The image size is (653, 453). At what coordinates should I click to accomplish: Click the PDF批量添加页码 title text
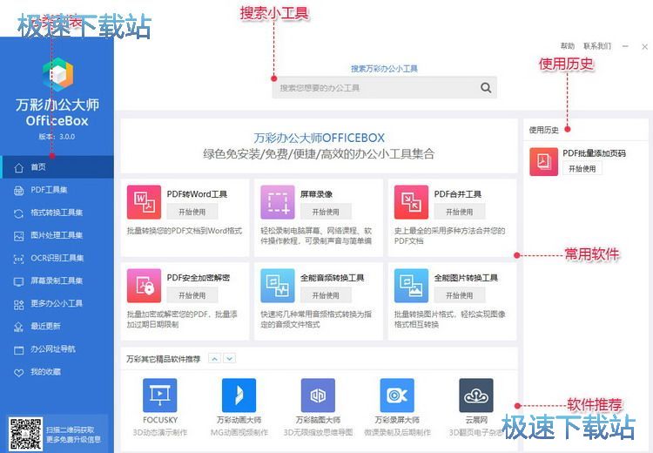[x=595, y=153]
